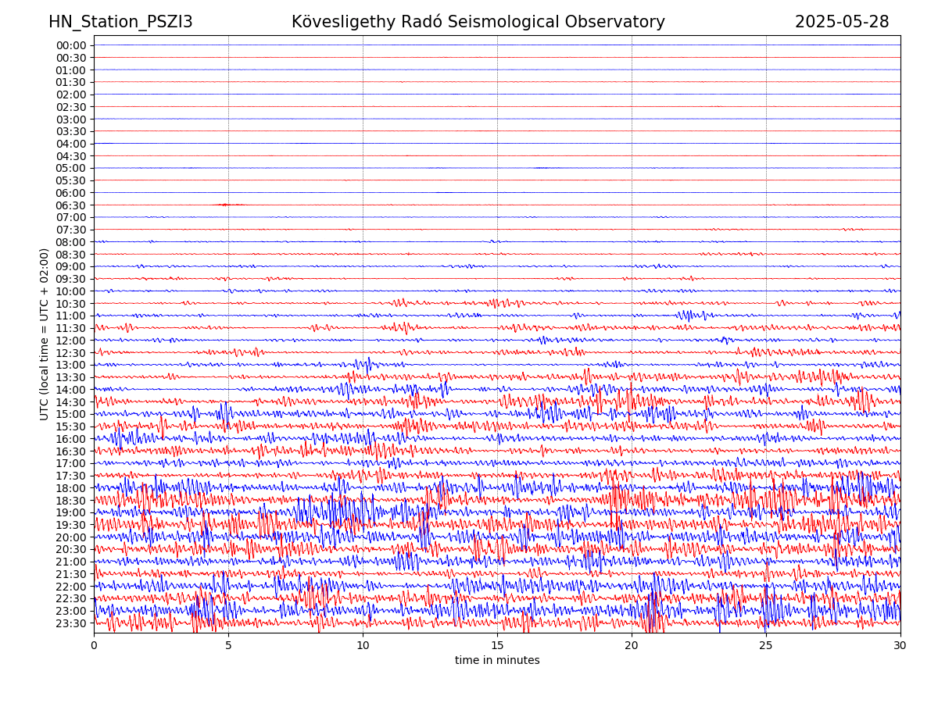938x703 pixels.
Task: Click the 0 minute x-axis tick label
Action: tap(94, 646)
